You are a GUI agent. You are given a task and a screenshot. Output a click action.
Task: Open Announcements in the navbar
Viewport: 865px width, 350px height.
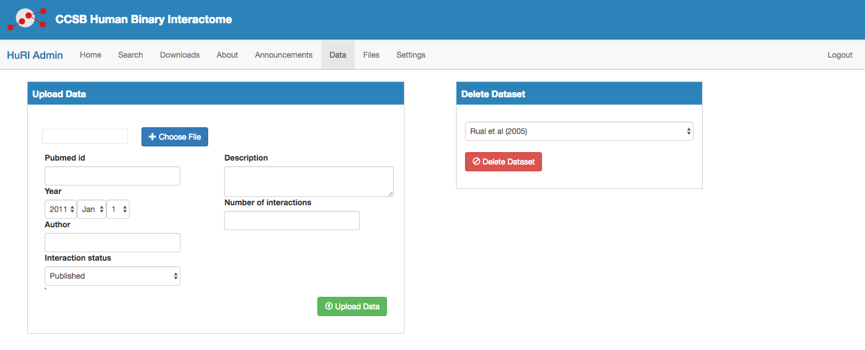point(283,55)
